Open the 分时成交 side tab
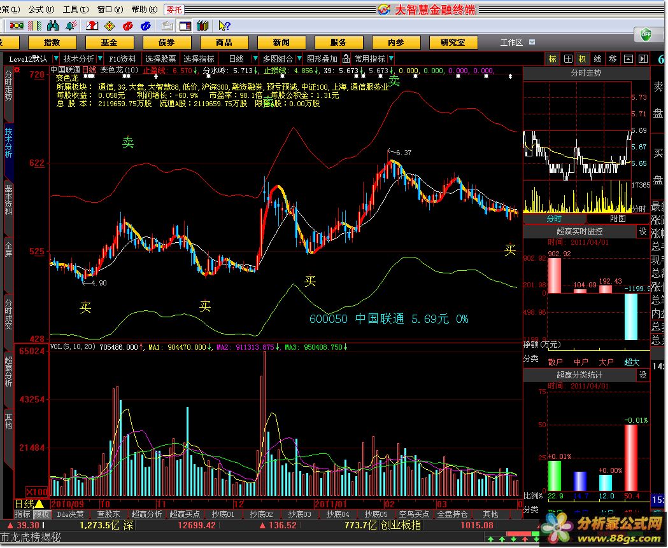 pos(8,315)
